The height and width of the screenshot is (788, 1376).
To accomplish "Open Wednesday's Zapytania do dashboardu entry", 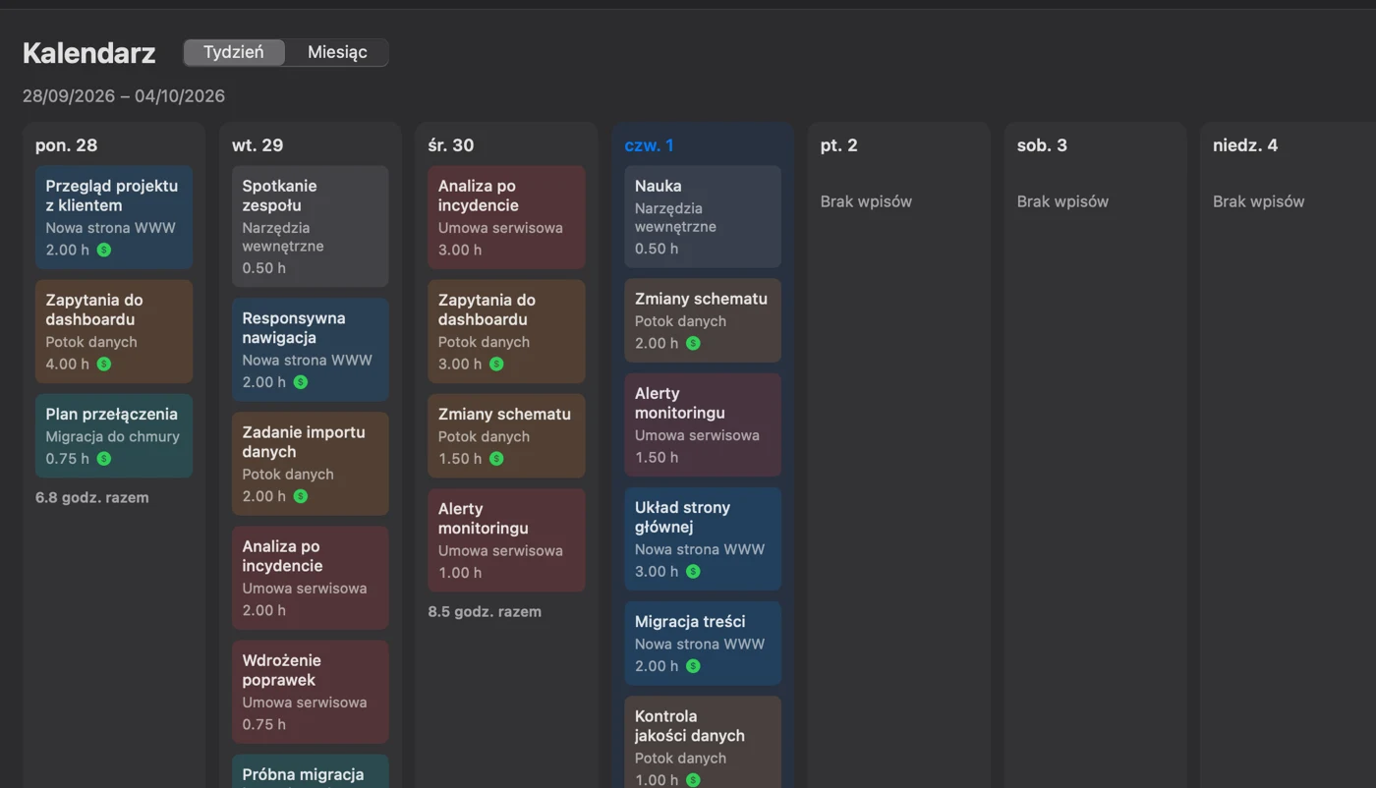I will click(506, 331).
